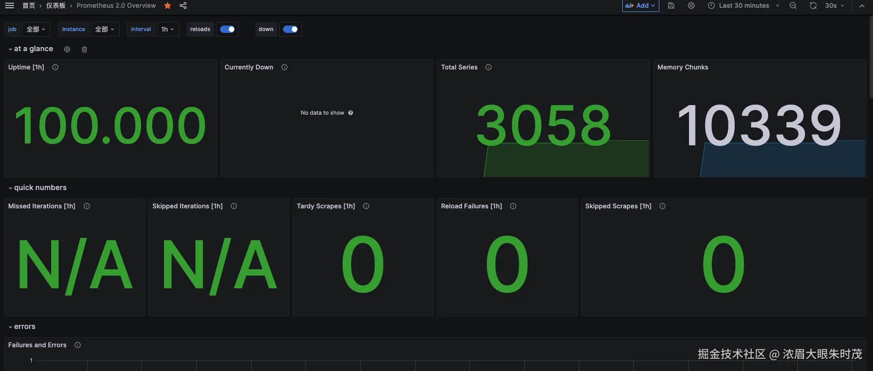The width and height of the screenshot is (873, 371).
Task: Collapse the errors row
Action: coord(22,327)
